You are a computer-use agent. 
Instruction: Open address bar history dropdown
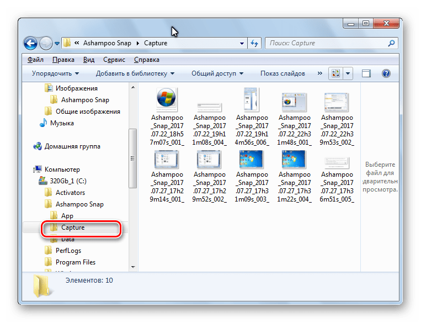242,43
